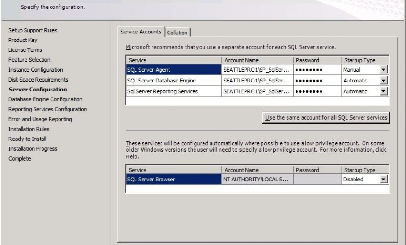Click Installation Progress step in sidebar
406x245 pixels.
click(33, 148)
